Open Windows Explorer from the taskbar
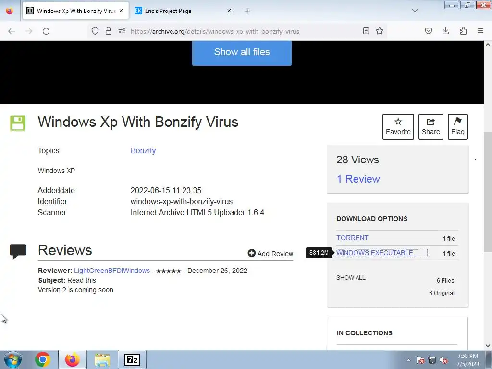Viewport: 492px width, 369px height. pos(102,359)
